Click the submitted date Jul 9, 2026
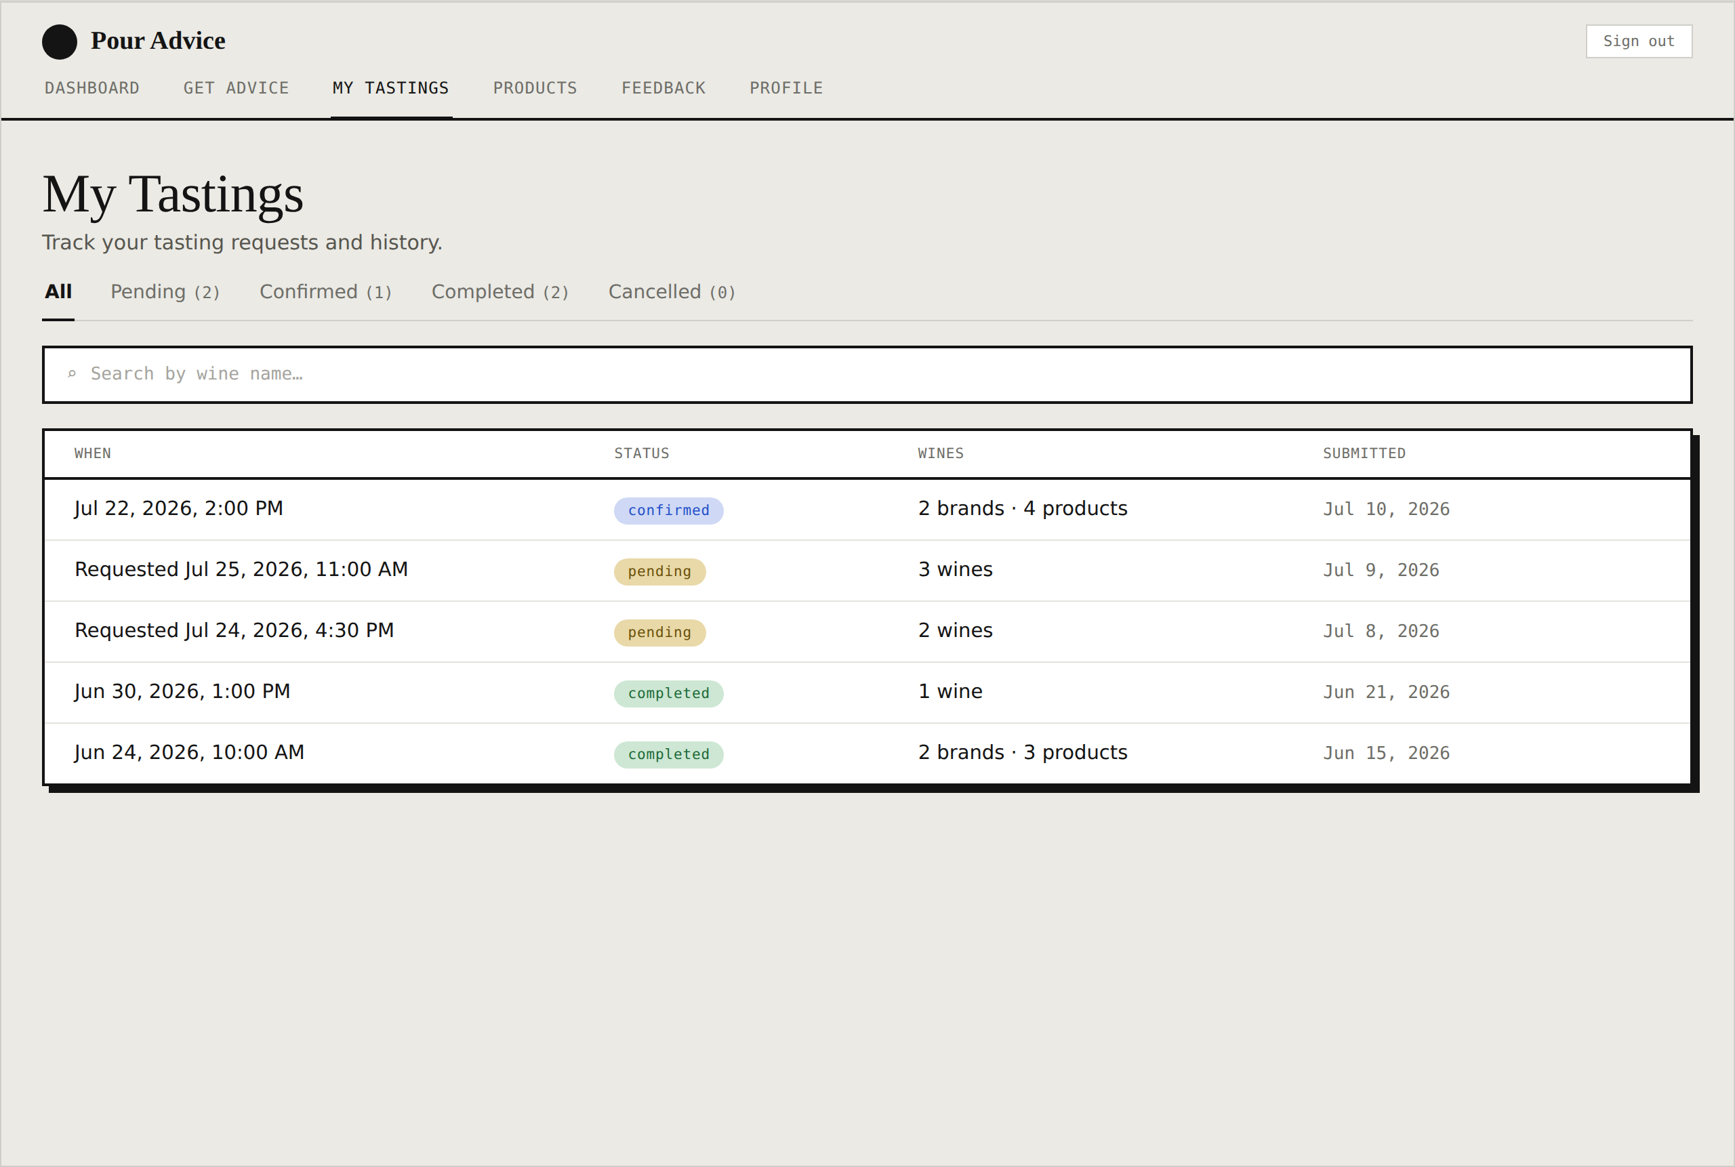The image size is (1735, 1167). [x=1381, y=570]
